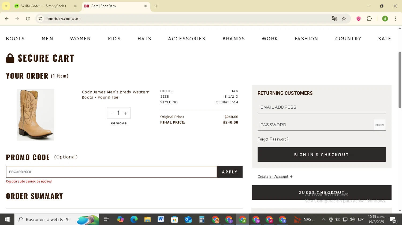Click the Email Address field

pyautogui.click(x=321, y=107)
